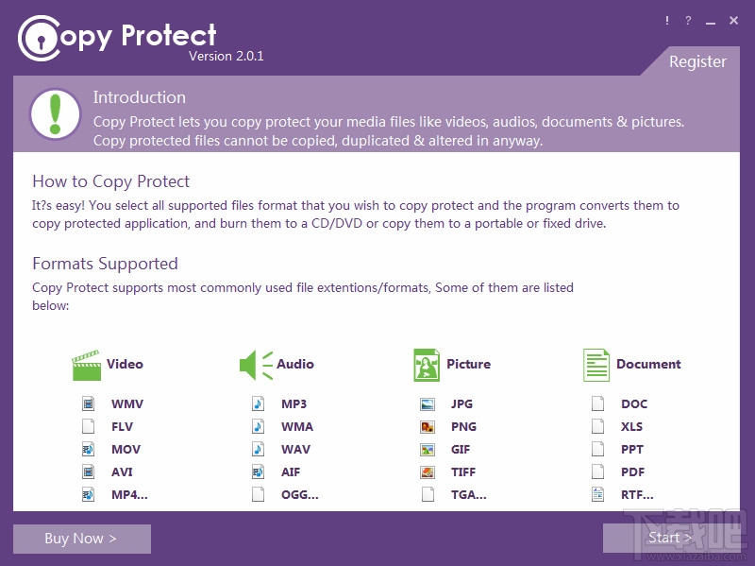755x566 pixels.
Task: Click the JPG image file icon
Action: [x=428, y=403]
